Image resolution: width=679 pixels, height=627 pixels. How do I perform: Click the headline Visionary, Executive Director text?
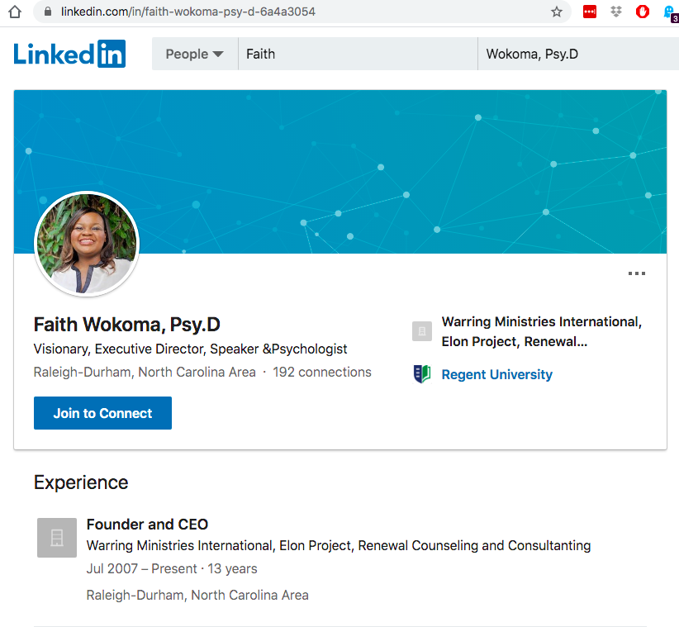[190, 349]
